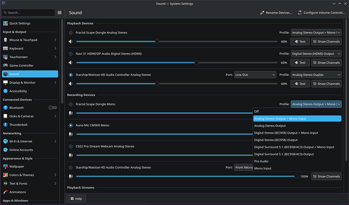Image resolution: width=349 pixels, height=205 pixels.
Task: Choose Analog Stereo Output profile option
Action: [x=297, y=126]
